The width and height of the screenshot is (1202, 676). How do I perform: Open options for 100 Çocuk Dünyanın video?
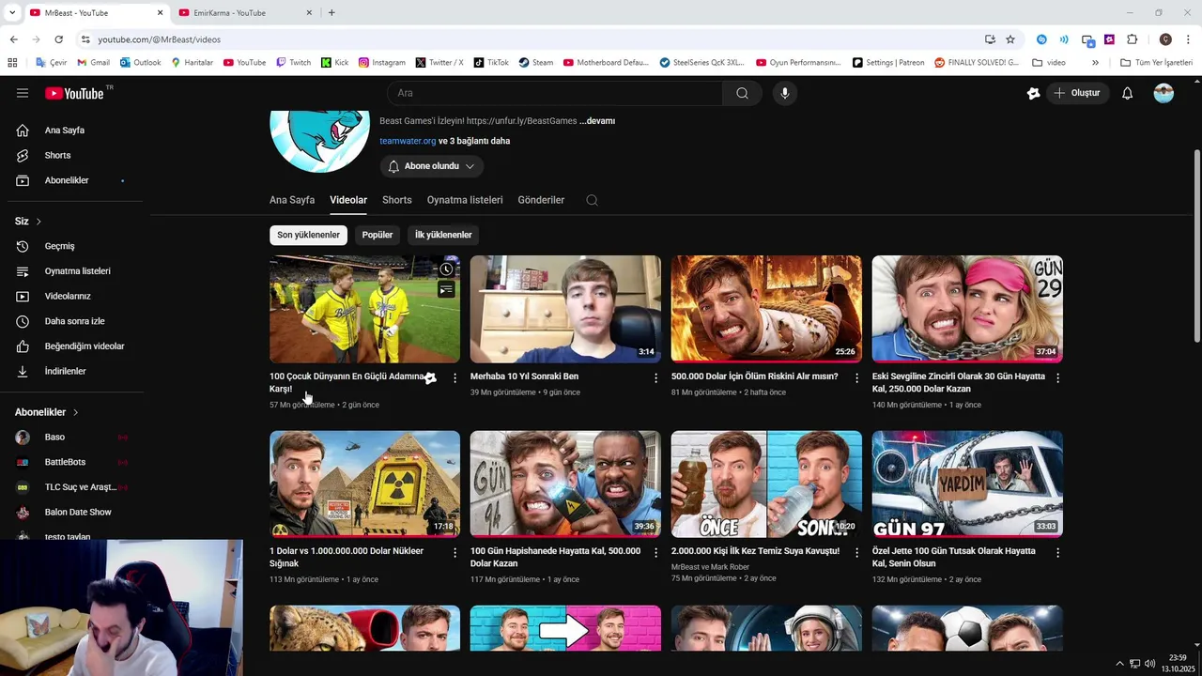pos(455,377)
